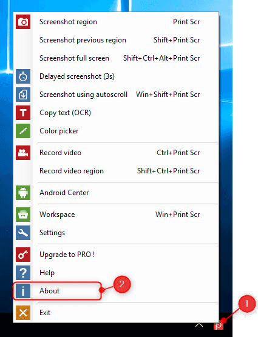258x337 pixels.
Task: Click the Delayed screenshot timer icon
Action: [x=23, y=76]
